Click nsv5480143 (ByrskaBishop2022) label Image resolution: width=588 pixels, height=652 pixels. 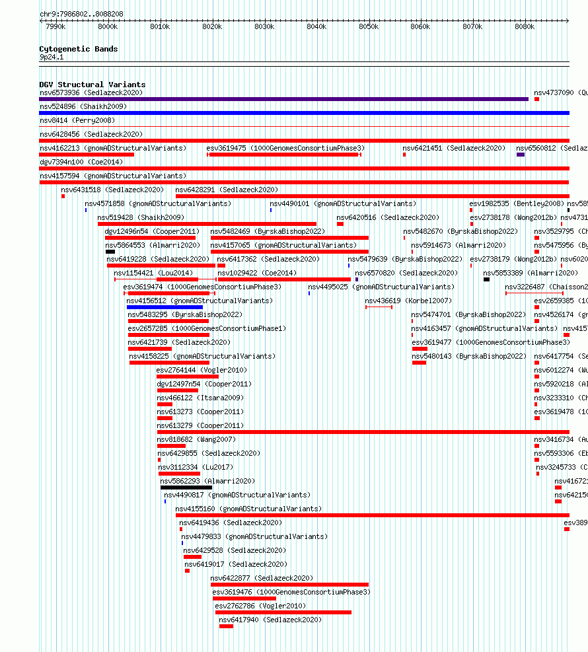pyautogui.click(x=469, y=356)
